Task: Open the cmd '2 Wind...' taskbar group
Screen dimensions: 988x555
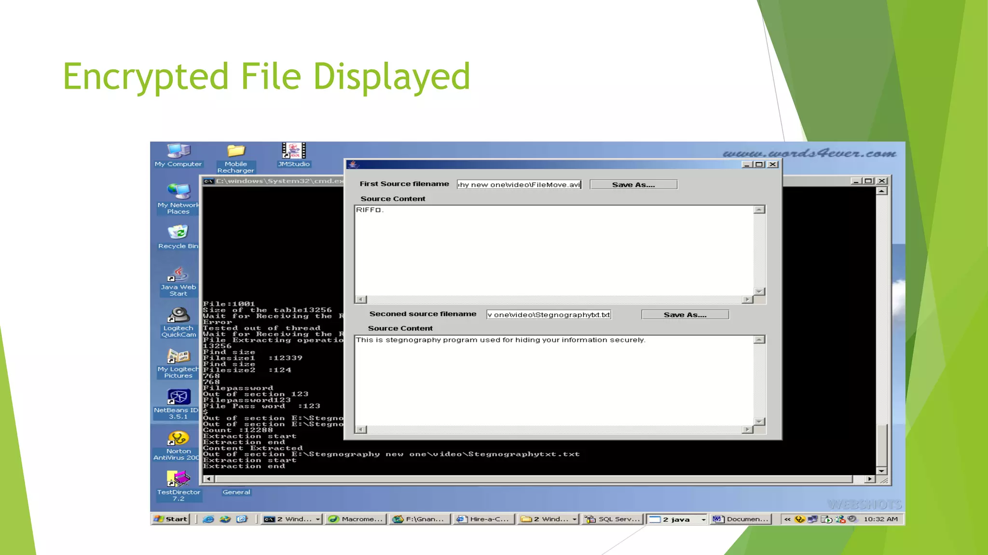Action: (292, 519)
